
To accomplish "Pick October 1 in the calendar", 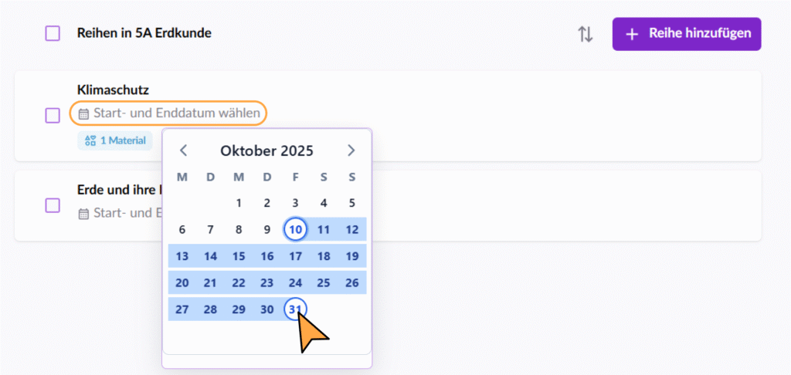I will (x=239, y=204).
